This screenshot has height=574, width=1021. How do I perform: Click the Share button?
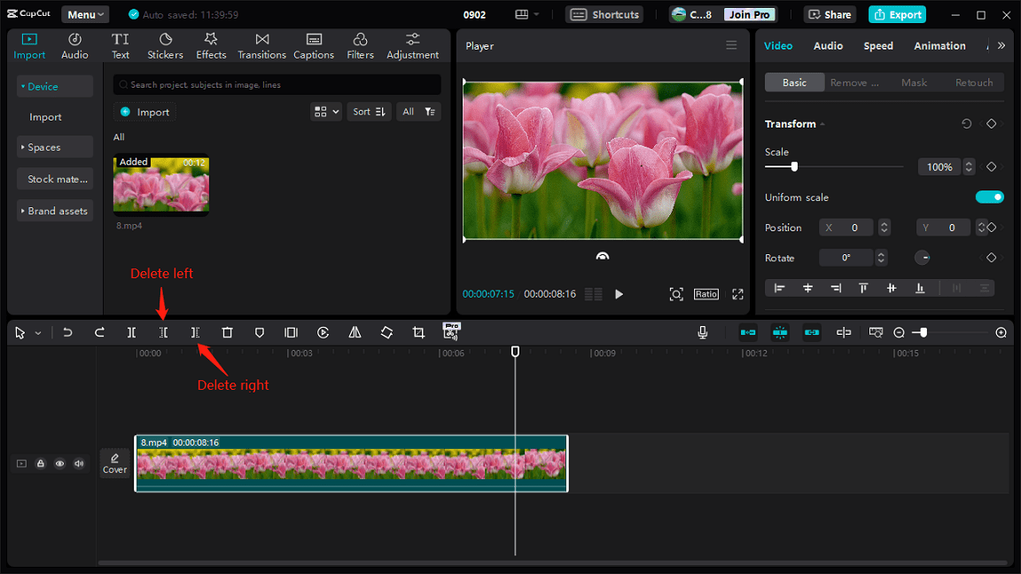pyautogui.click(x=830, y=14)
